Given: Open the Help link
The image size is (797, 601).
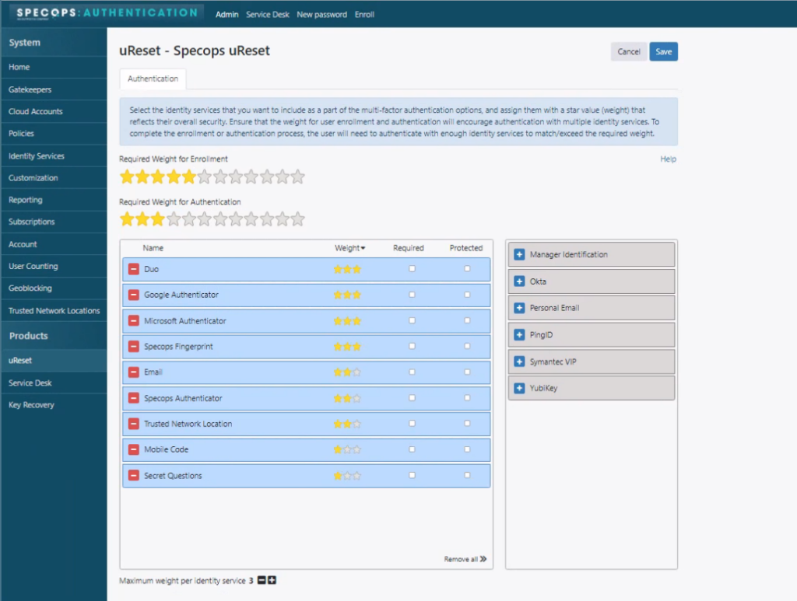Looking at the screenshot, I should [x=668, y=159].
